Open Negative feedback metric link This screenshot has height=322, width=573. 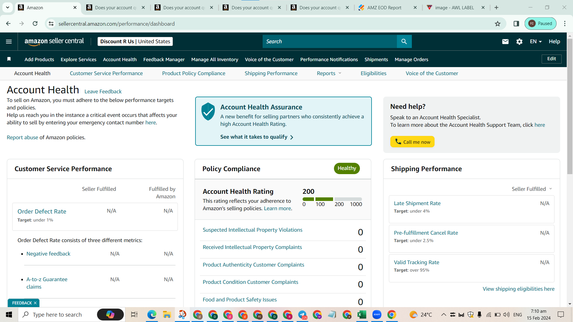coord(48,254)
